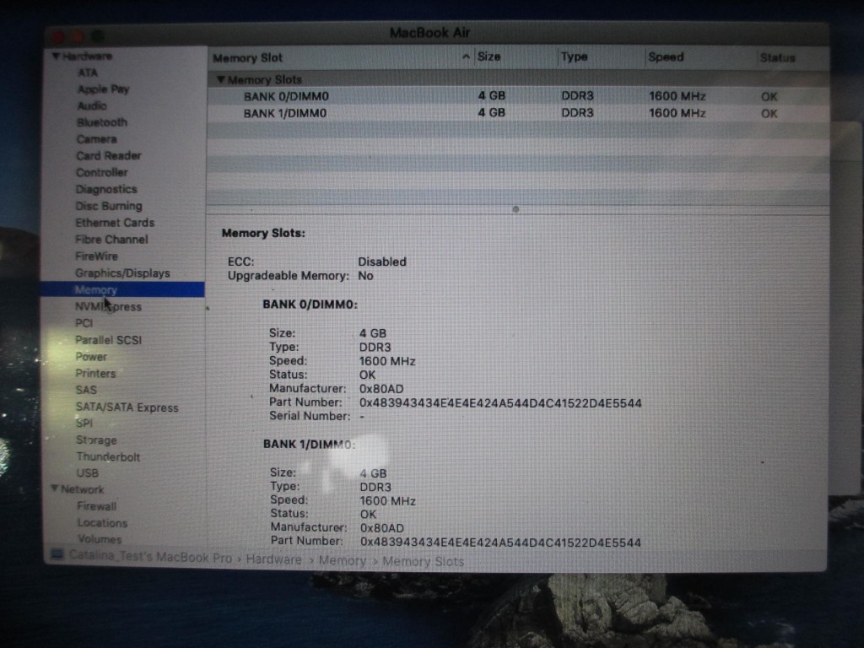Image resolution: width=864 pixels, height=648 pixels.
Task: Click the ECC Disabled value
Action: pyautogui.click(x=382, y=262)
